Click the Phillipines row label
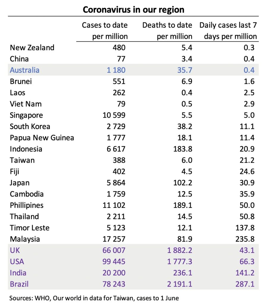The image size is (270, 305). click(x=27, y=205)
